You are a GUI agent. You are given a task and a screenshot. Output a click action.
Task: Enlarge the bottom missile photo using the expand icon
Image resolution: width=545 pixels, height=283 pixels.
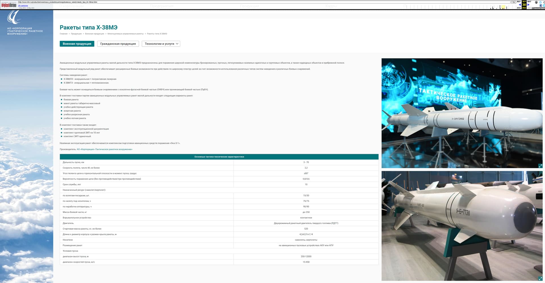pyautogui.click(x=540, y=278)
